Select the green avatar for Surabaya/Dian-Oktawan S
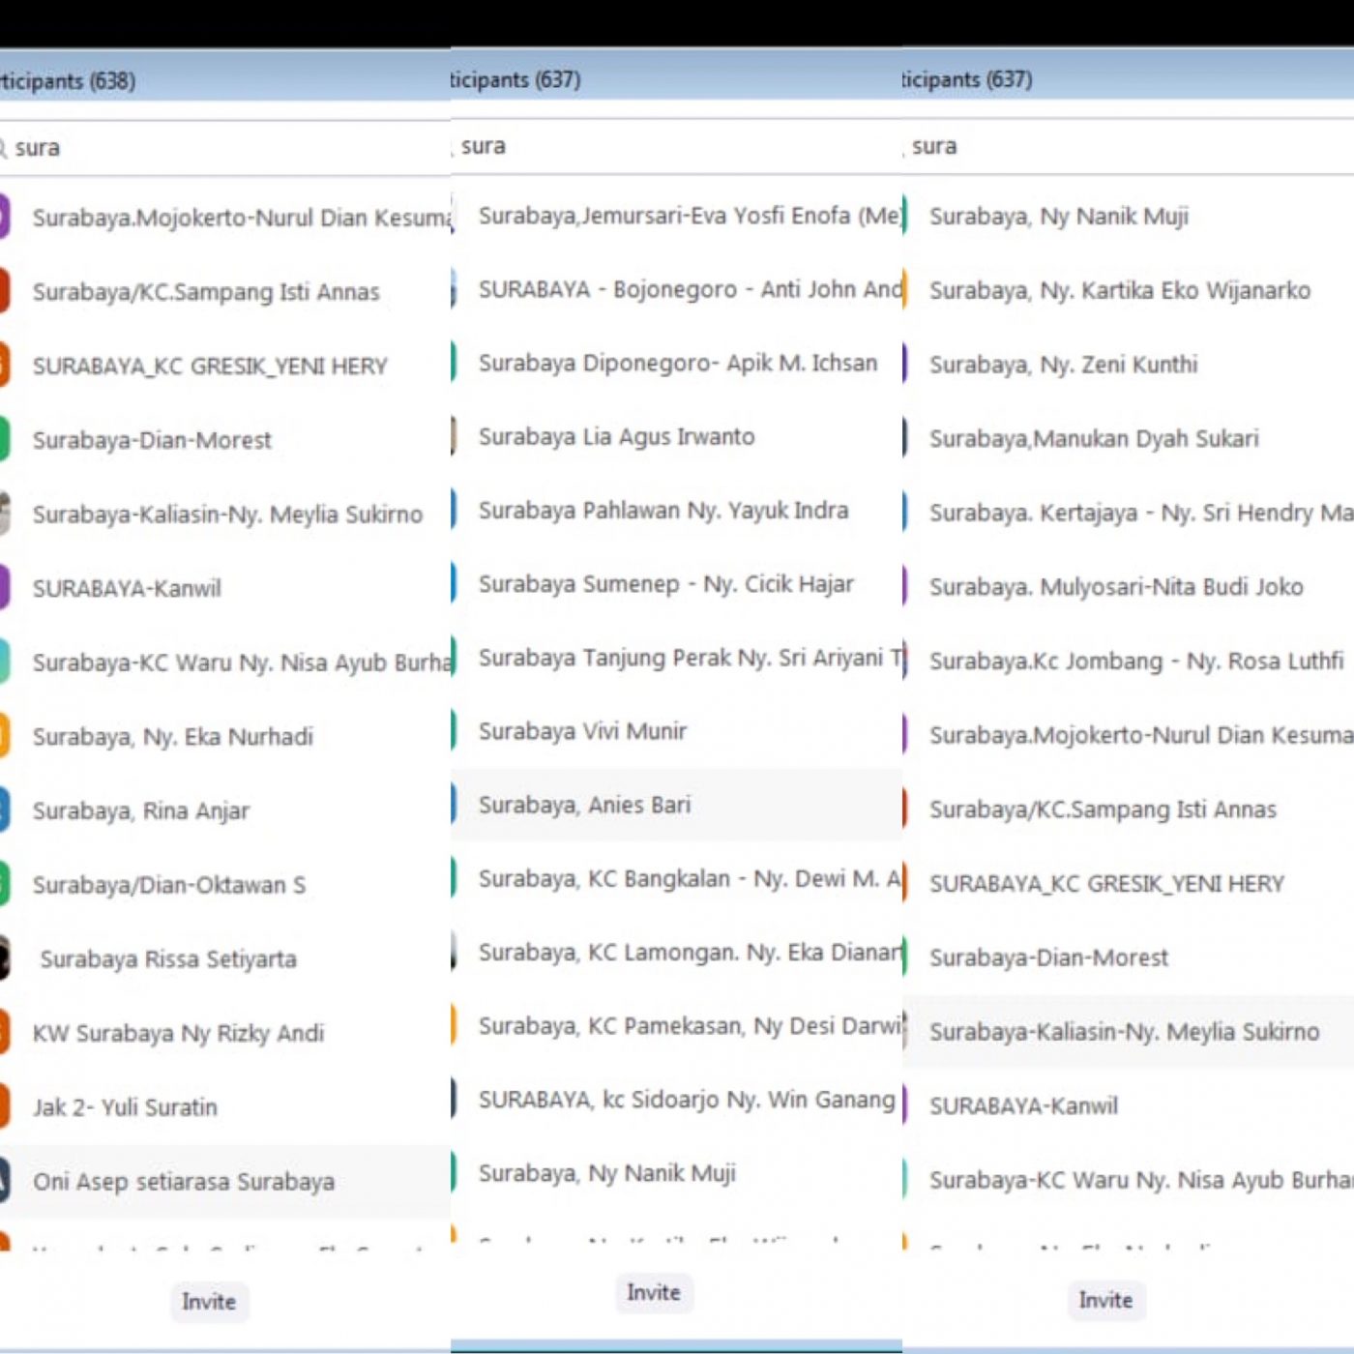 tap(5, 884)
